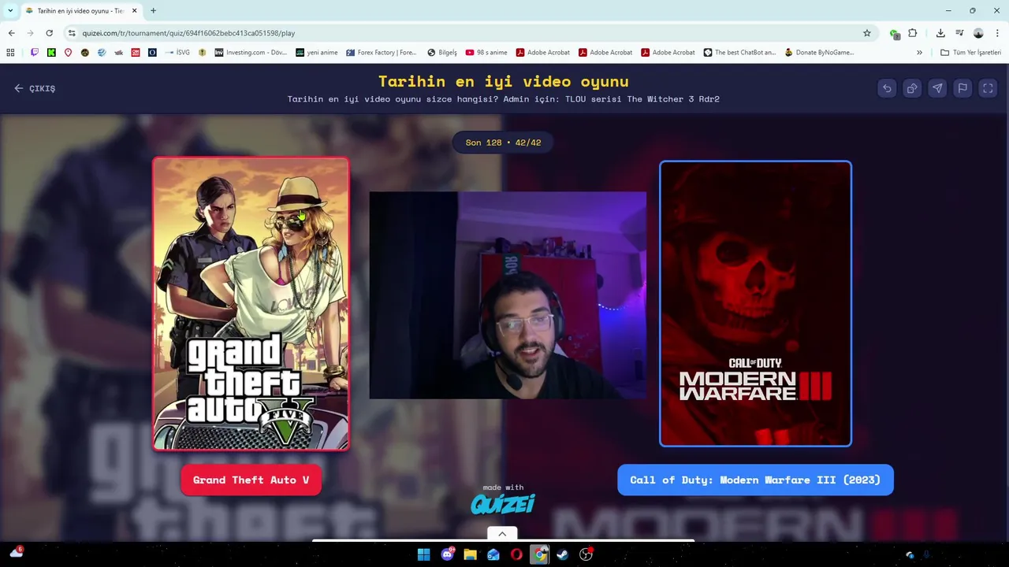This screenshot has width=1009, height=567.
Task: Open Chrome three-dot menu
Action: (x=997, y=33)
